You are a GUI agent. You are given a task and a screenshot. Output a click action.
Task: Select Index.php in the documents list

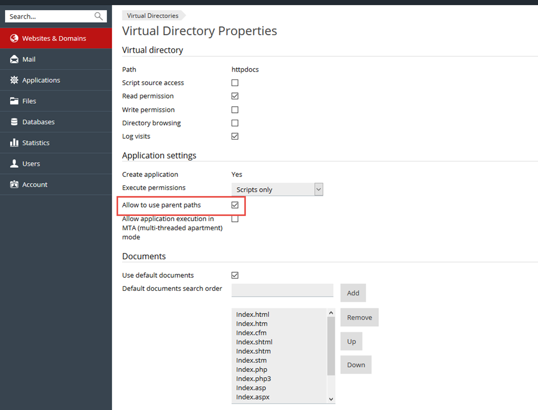(x=251, y=370)
